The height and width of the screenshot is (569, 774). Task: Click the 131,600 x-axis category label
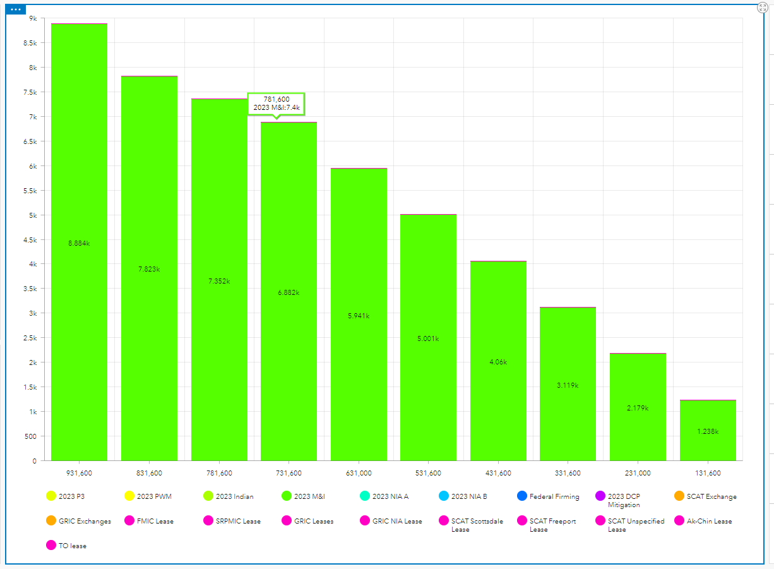pyautogui.click(x=708, y=472)
